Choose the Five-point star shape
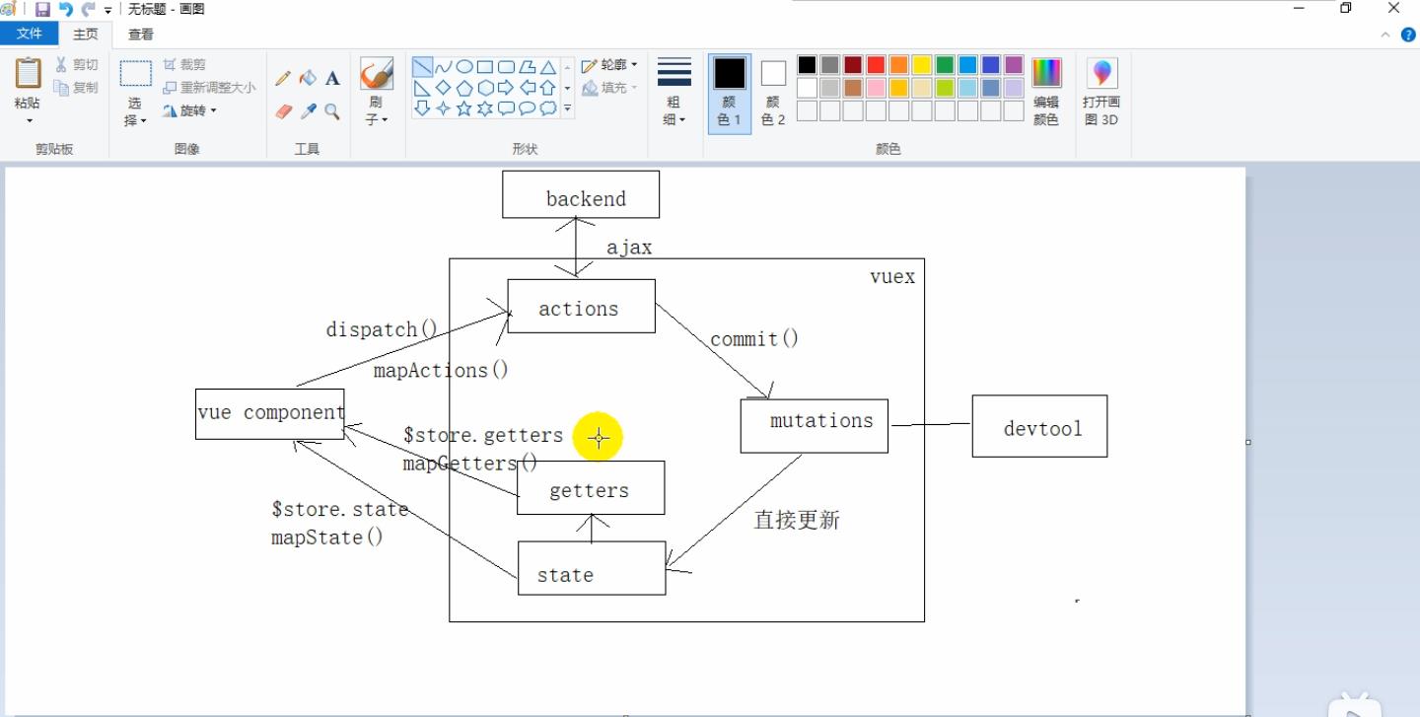 [464, 108]
